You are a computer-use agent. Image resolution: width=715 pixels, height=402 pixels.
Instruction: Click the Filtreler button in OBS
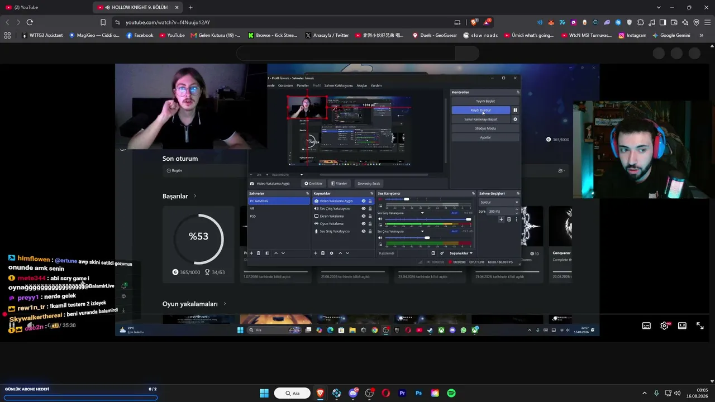[x=339, y=183]
